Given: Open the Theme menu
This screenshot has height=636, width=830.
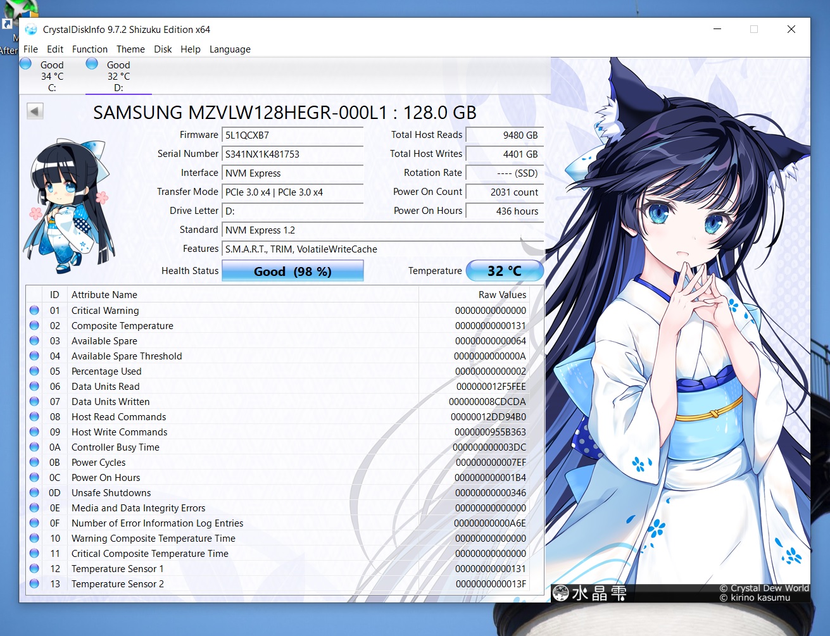Looking at the screenshot, I should (130, 49).
